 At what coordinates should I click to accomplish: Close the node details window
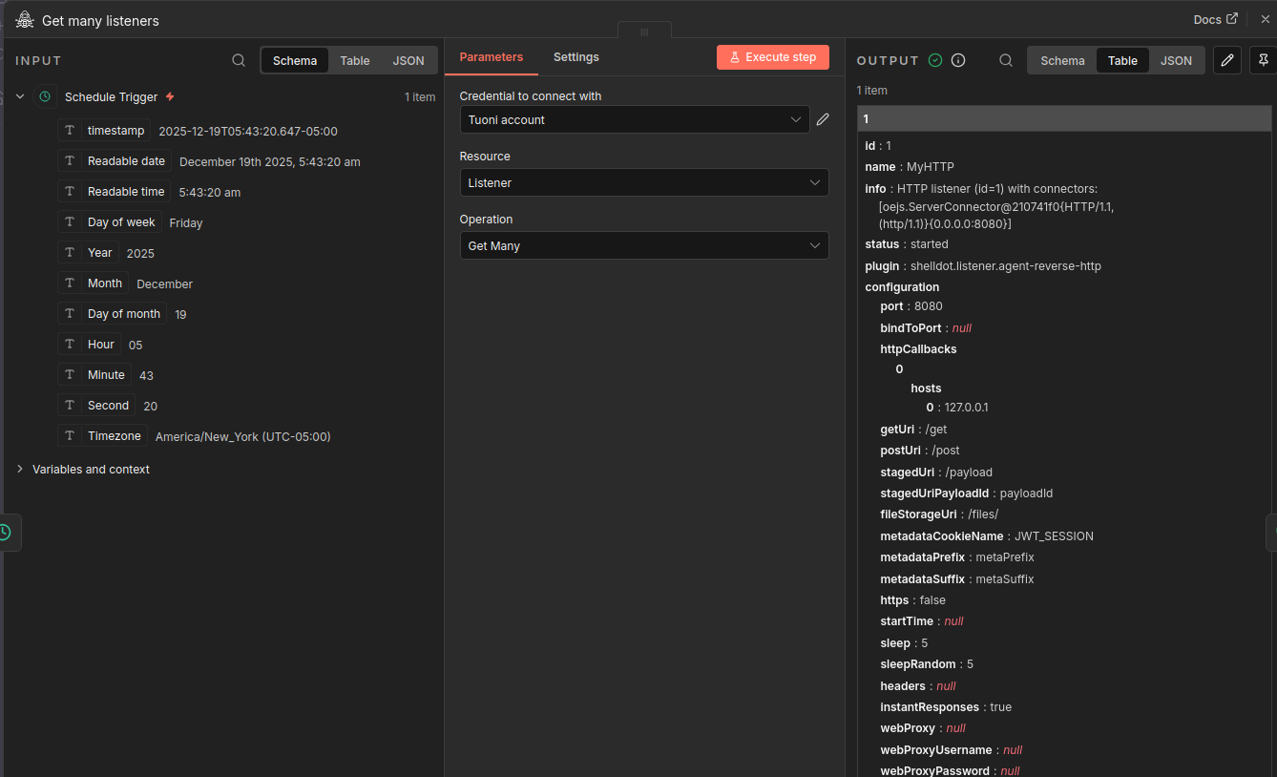pyautogui.click(x=1266, y=19)
